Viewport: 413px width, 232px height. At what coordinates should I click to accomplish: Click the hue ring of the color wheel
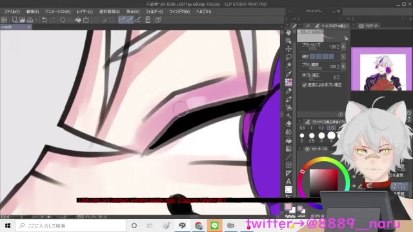tap(324, 159)
